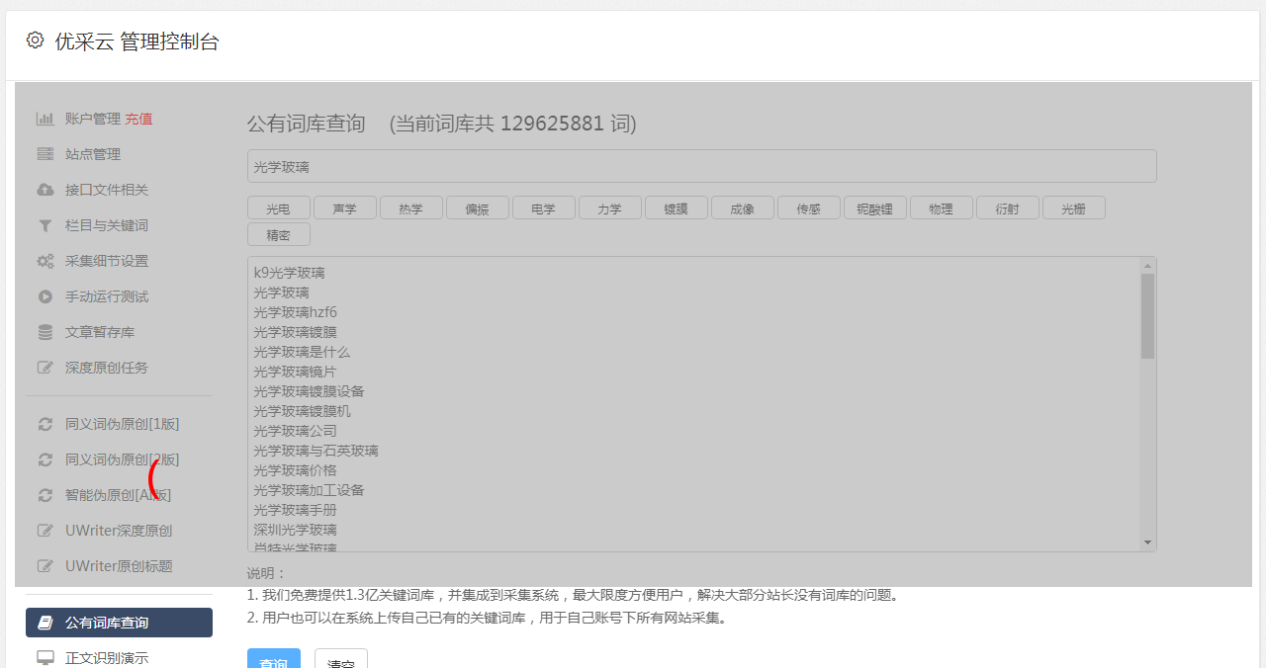Viewport: 1266px width, 668px height.
Task: Choose the 电学 tag button
Action: 544,208
